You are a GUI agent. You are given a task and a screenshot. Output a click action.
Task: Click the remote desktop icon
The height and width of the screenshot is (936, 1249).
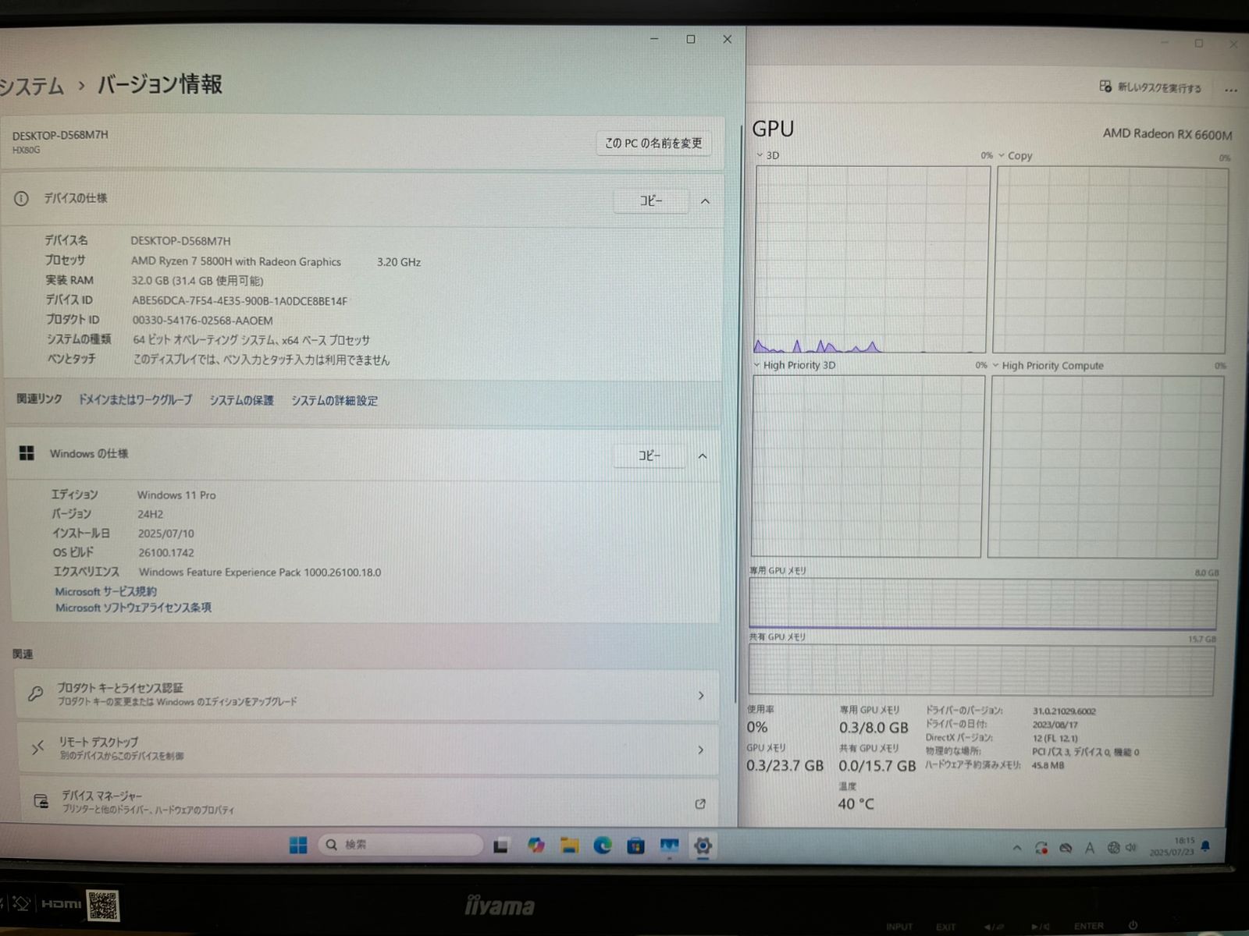click(x=38, y=748)
